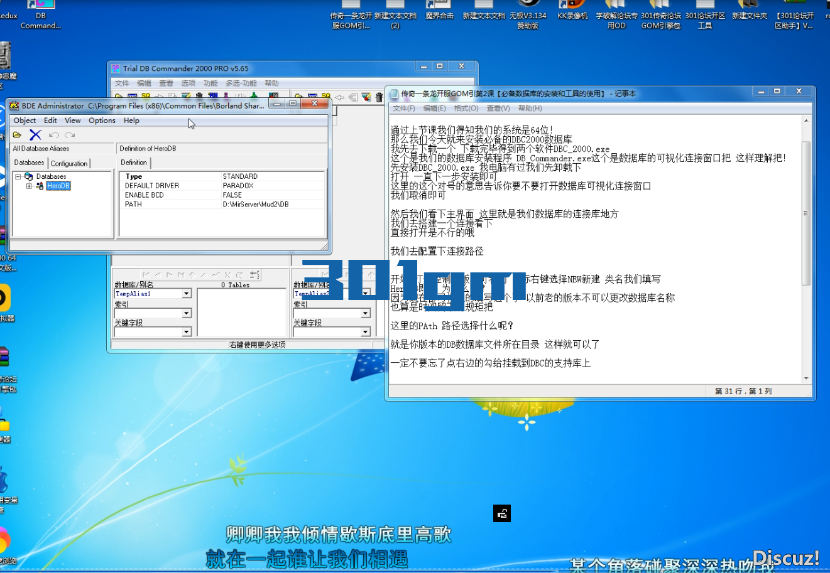Open the 301论坛开区工具 desktop icon
The image size is (830, 573).
(x=705, y=15)
